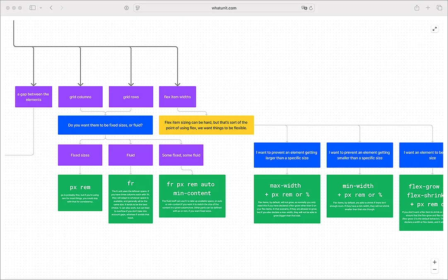
Task: Click the 'Fixed sizes' purple node
Action: 80,155
